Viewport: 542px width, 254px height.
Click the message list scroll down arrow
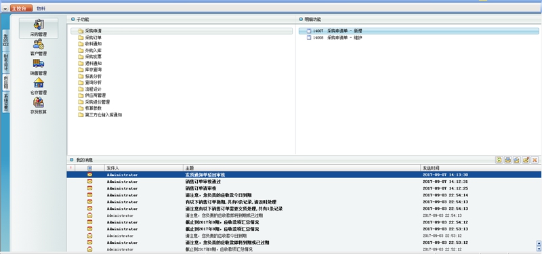(x=539, y=249)
